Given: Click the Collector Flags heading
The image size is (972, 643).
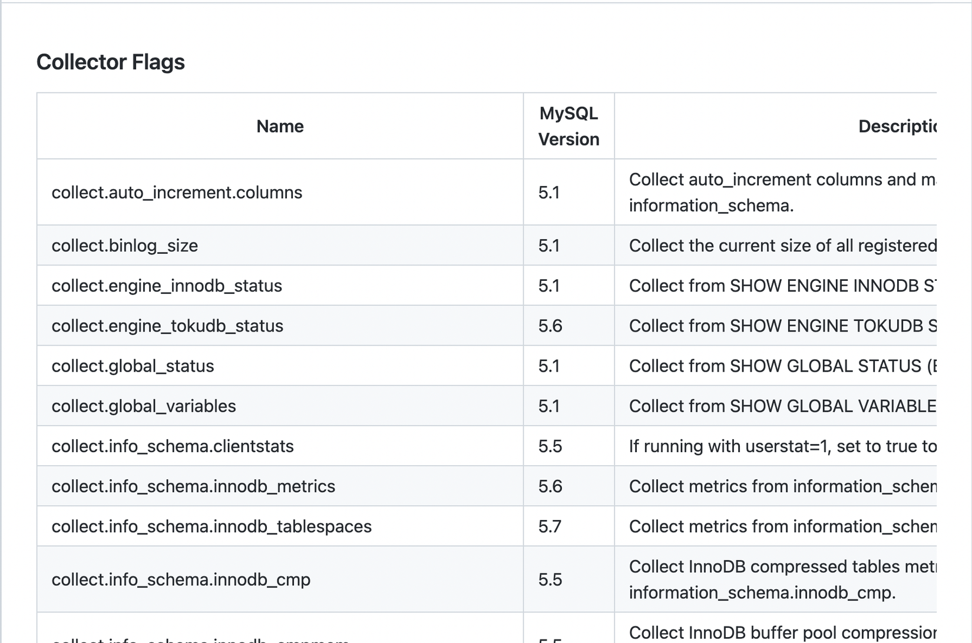Looking at the screenshot, I should (111, 62).
